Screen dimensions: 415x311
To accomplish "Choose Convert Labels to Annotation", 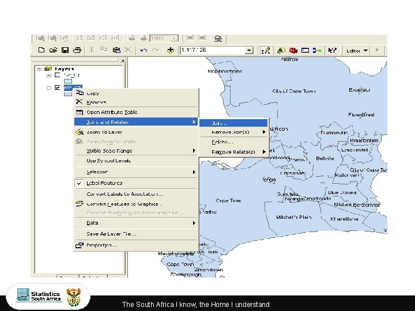I will [x=136, y=194].
